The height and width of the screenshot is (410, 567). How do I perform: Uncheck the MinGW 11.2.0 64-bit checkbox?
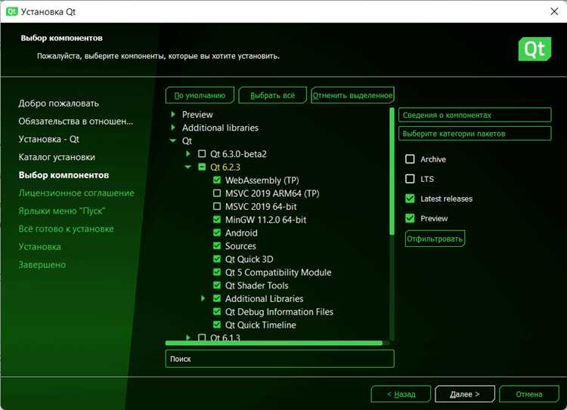pos(217,219)
